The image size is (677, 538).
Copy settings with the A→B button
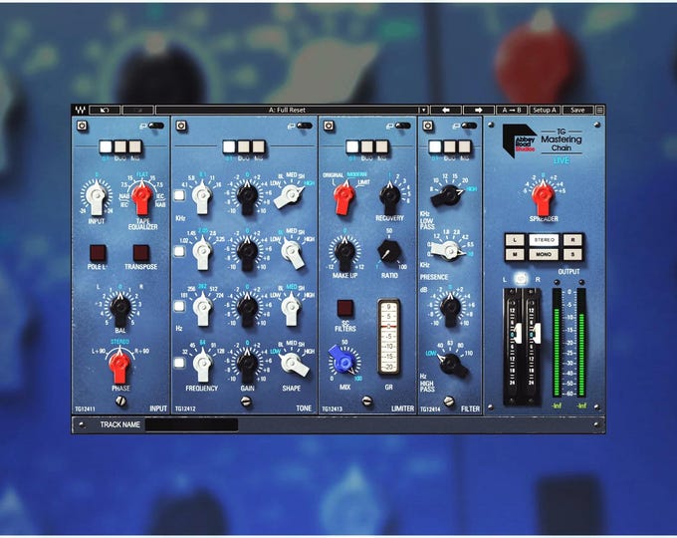tap(512, 111)
